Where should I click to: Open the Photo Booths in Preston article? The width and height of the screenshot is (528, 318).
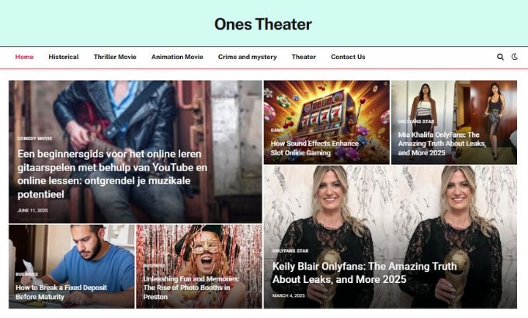[191, 288]
